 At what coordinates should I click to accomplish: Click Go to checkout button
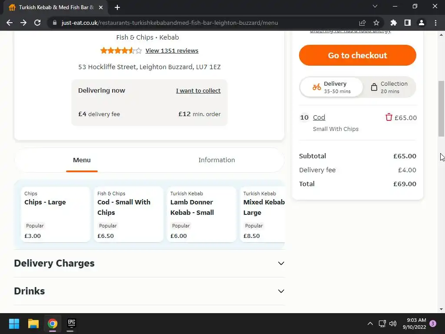357,55
